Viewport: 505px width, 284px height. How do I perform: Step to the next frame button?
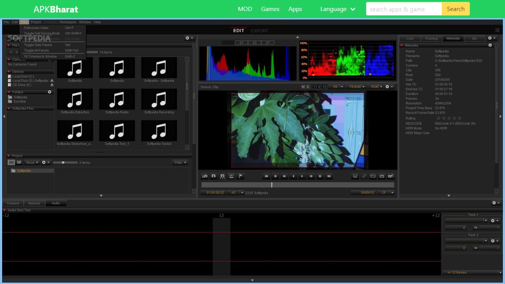[320, 176]
